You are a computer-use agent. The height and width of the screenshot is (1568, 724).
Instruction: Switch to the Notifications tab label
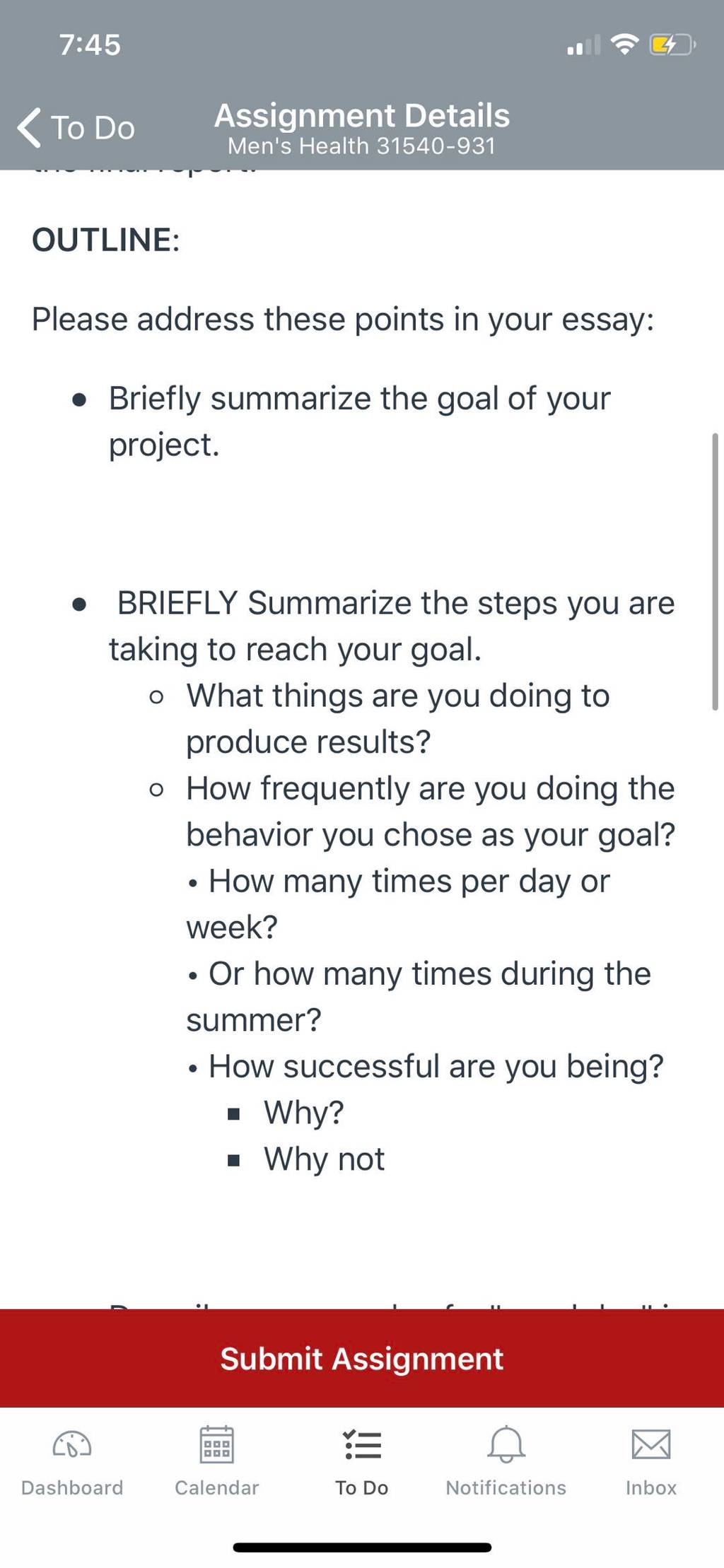click(506, 1487)
